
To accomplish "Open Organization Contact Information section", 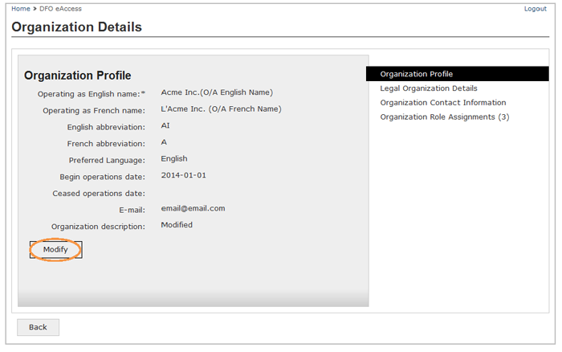I will (443, 103).
